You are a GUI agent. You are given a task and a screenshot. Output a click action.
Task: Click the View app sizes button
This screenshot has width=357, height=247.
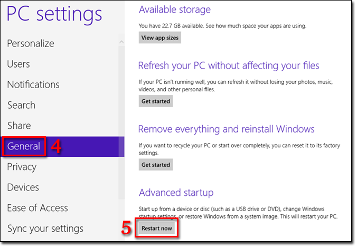160,37
